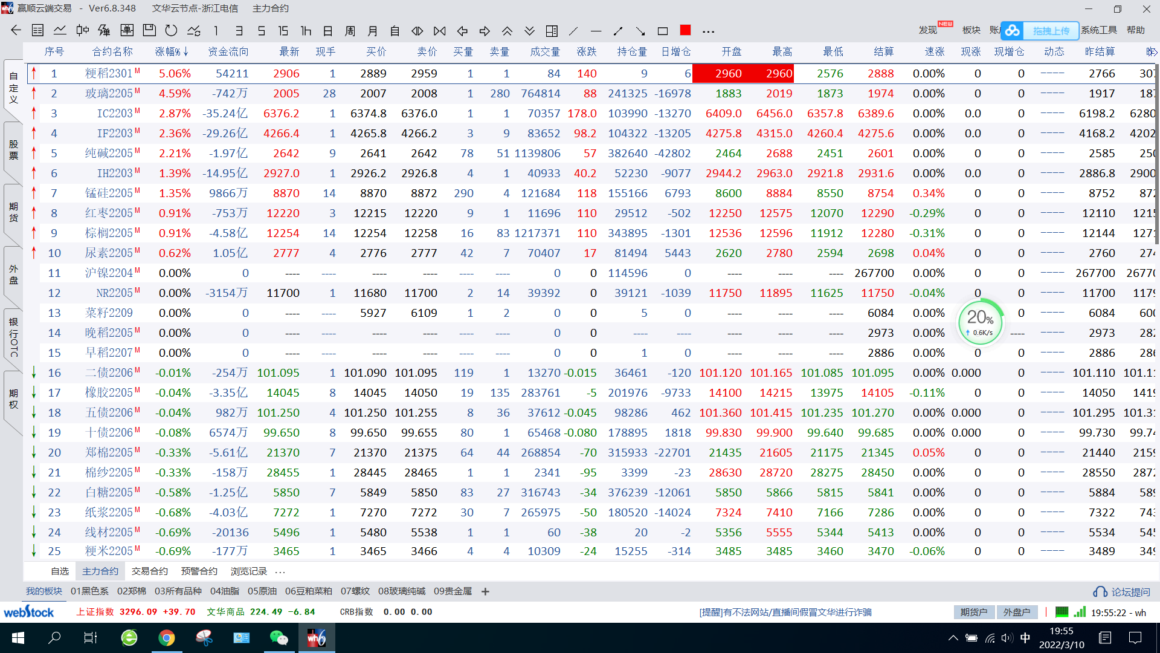Switch to the time-share line chart icon
This screenshot has width=1160, height=653.
(60, 30)
